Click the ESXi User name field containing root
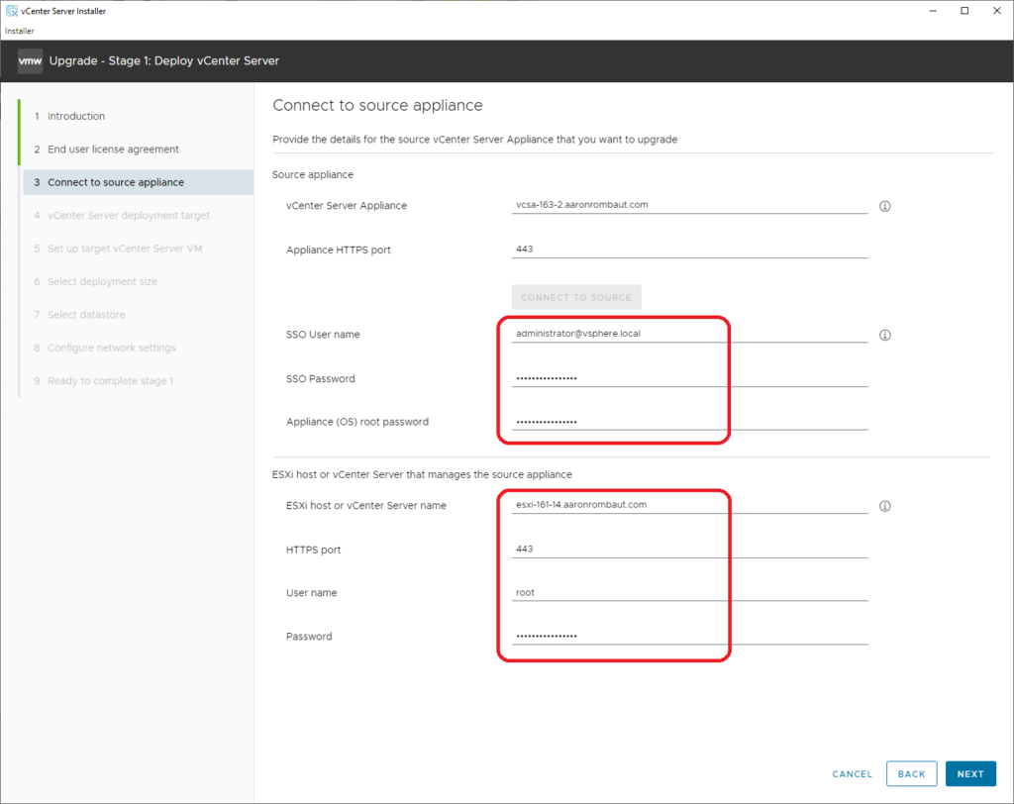This screenshot has width=1014, height=804. 689,593
